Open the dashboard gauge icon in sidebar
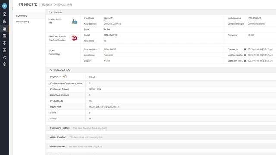 5,14
